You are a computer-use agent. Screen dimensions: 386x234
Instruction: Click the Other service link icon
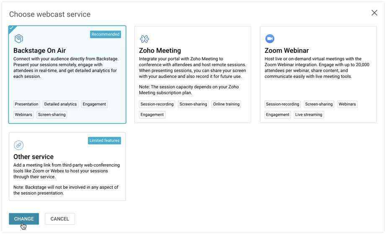(x=18, y=145)
